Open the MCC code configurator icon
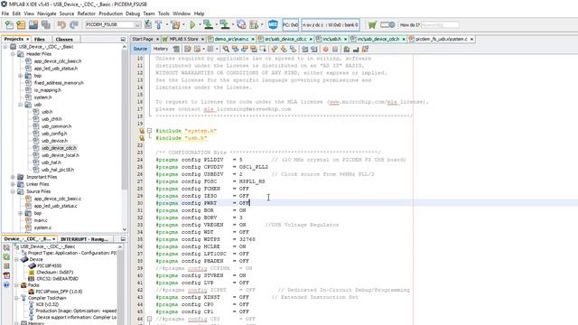Screen dimensions: 578x325 coord(273,24)
